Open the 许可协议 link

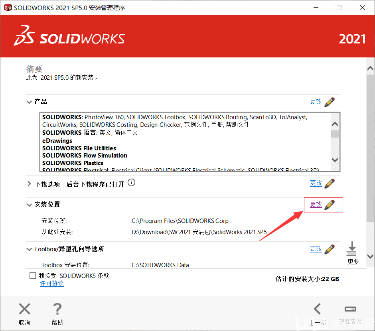coord(51,284)
